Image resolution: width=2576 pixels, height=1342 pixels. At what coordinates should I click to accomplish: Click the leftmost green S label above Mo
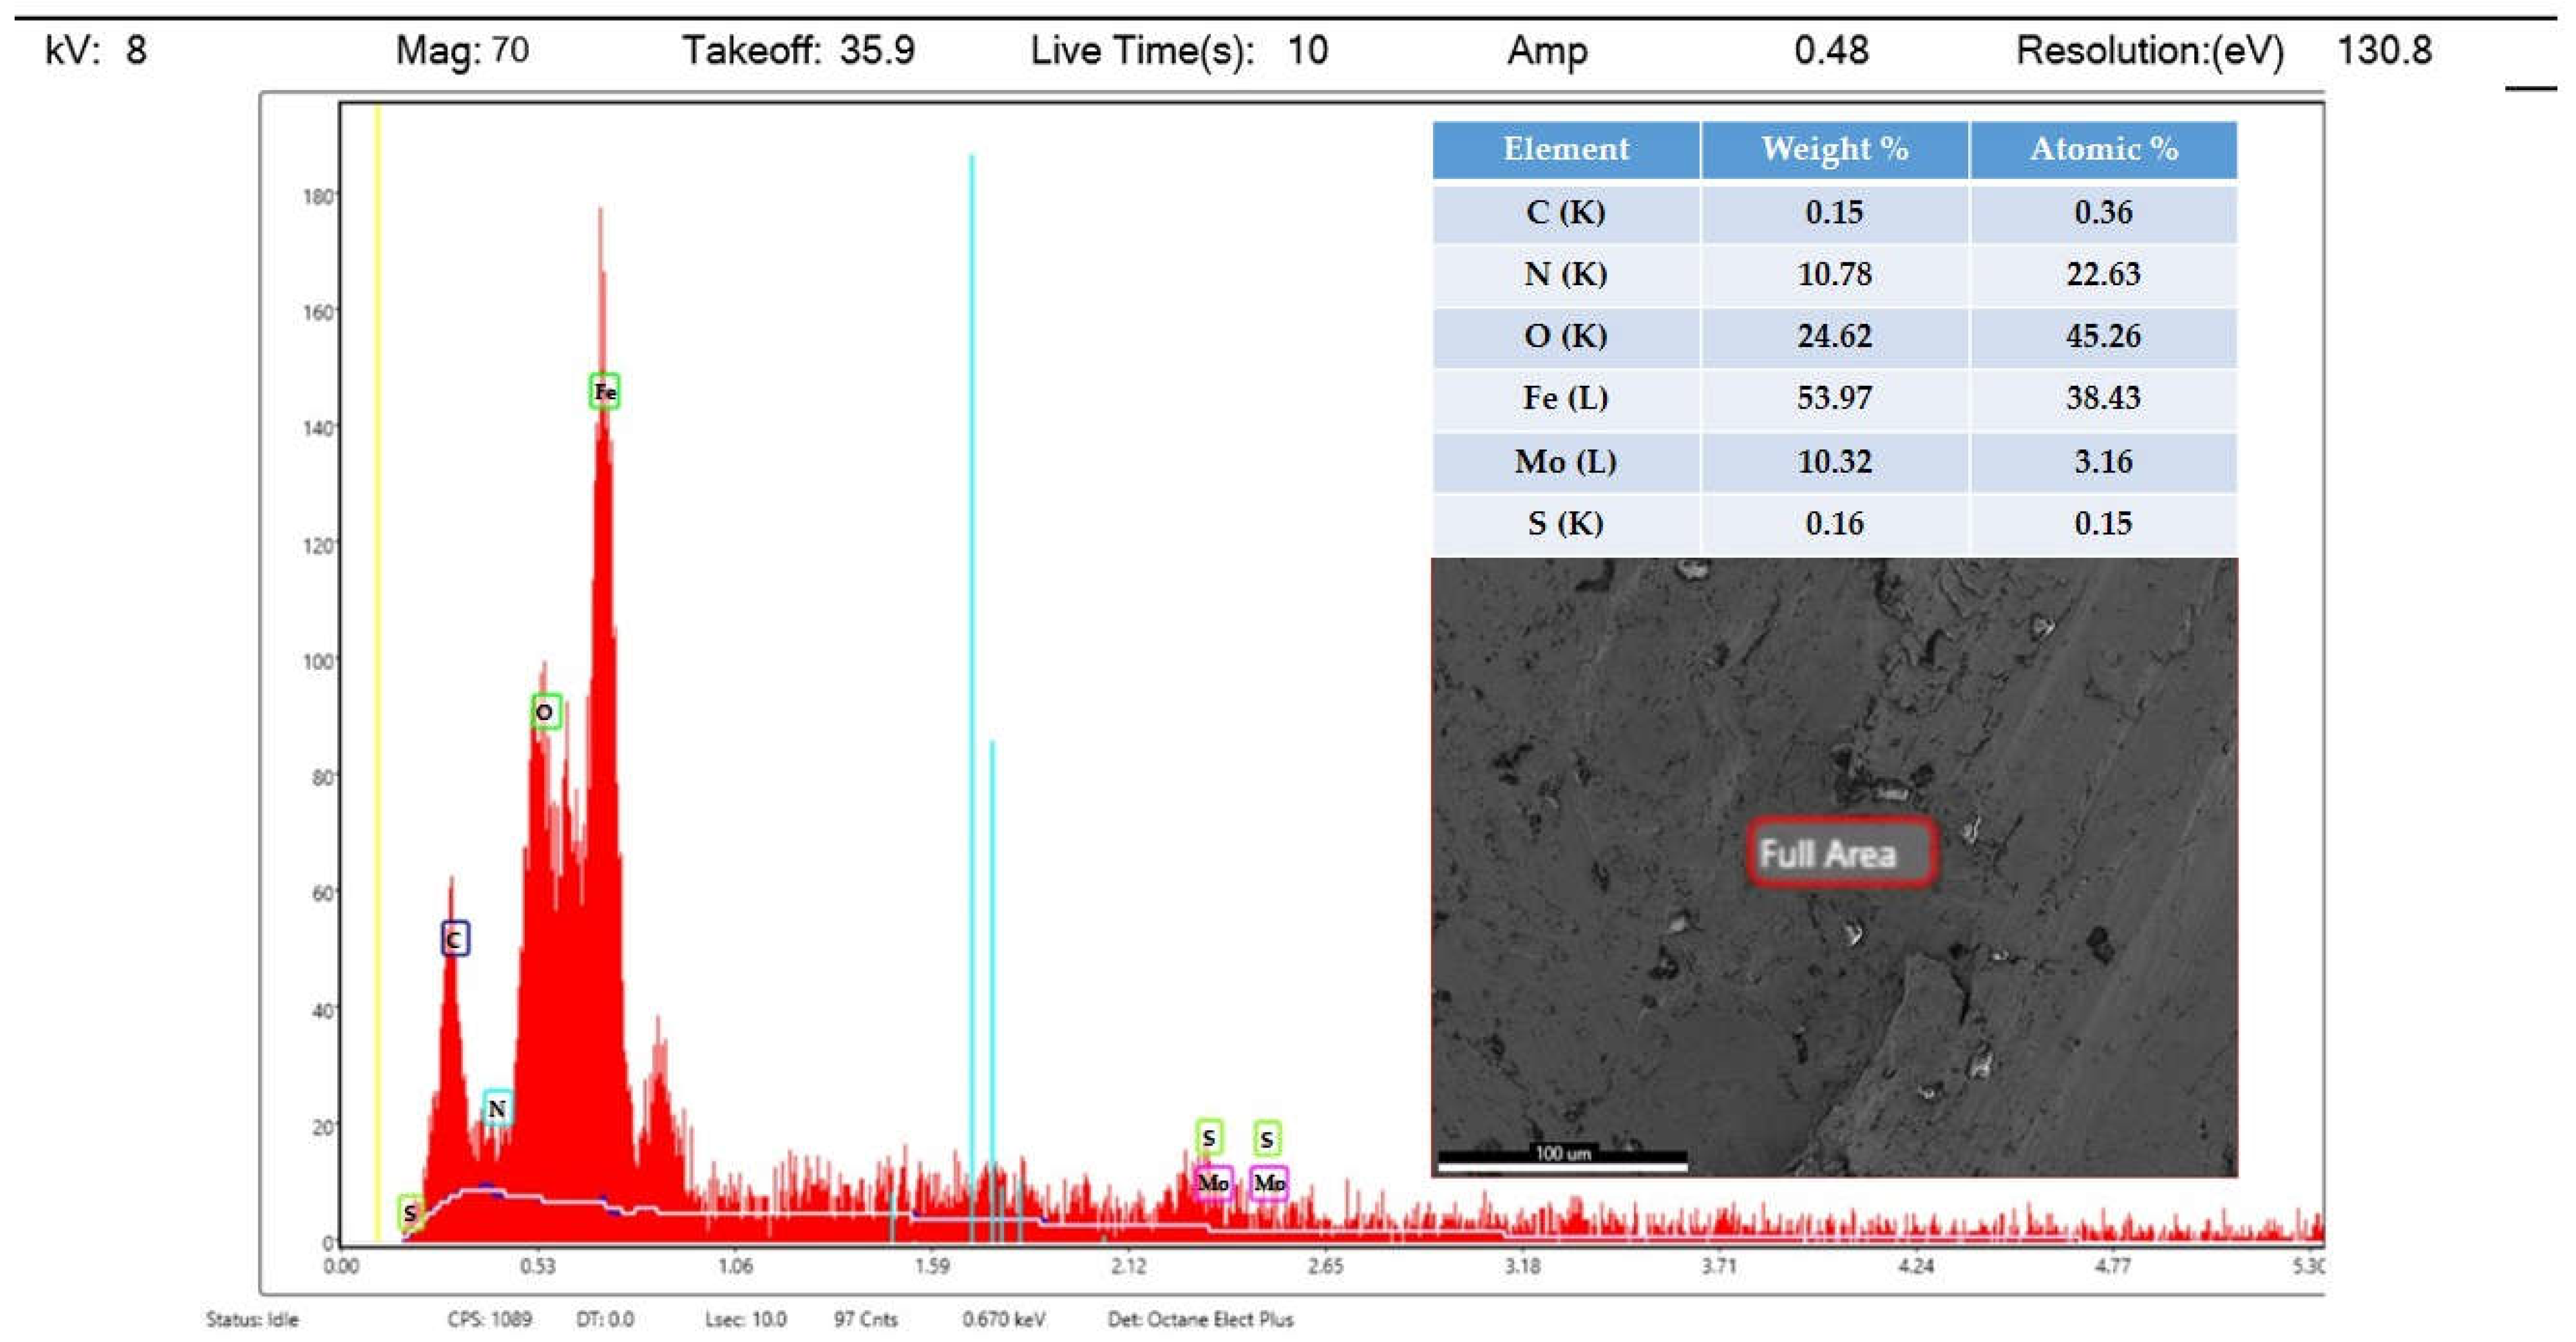click(x=1209, y=1138)
